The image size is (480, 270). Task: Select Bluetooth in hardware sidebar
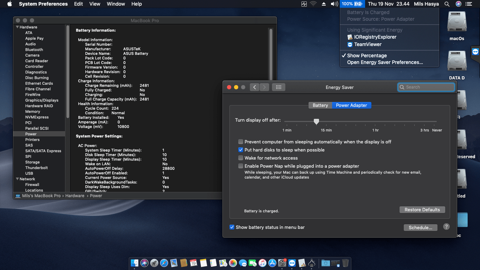click(34, 50)
